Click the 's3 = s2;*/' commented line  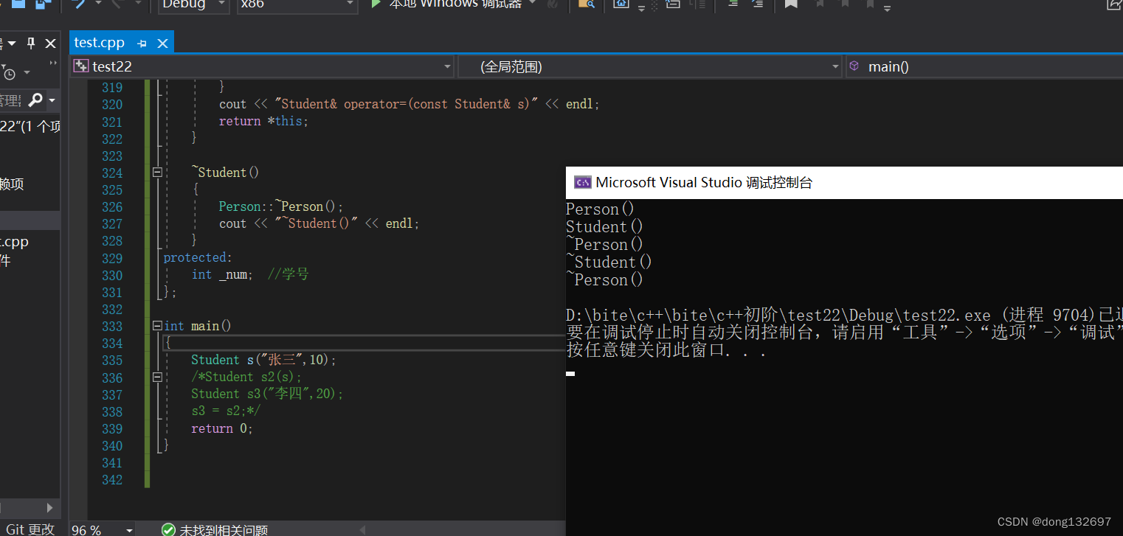pos(226,411)
